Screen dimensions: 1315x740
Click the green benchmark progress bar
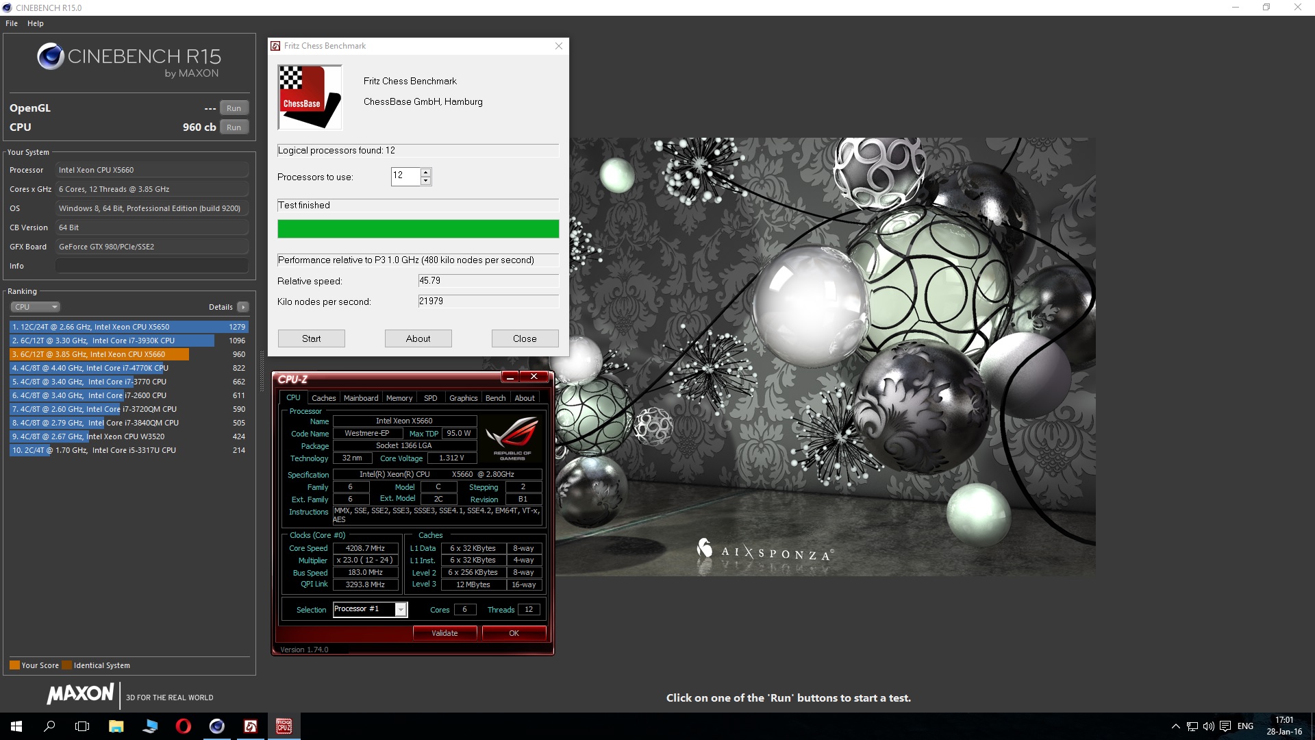click(x=418, y=229)
